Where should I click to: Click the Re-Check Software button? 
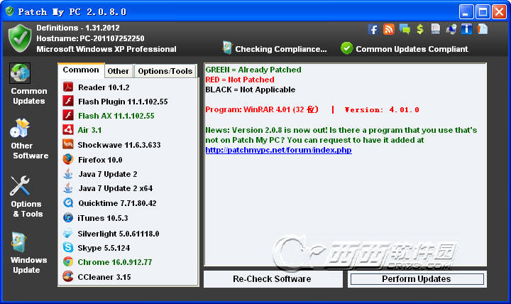pos(273,279)
